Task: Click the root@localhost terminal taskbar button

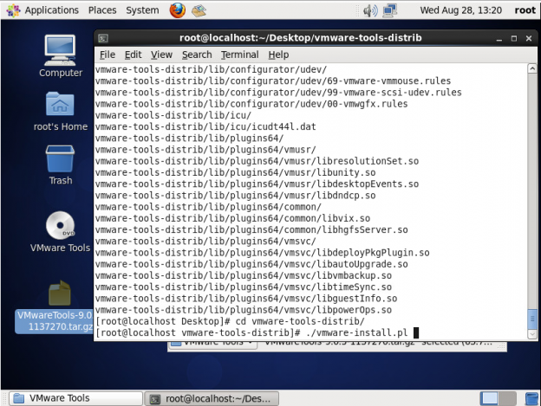Action: [212, 398]
